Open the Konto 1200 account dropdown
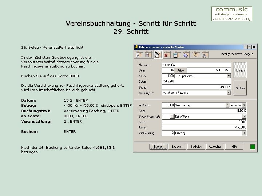Viewport: 262px width, 196px height. 229,76
